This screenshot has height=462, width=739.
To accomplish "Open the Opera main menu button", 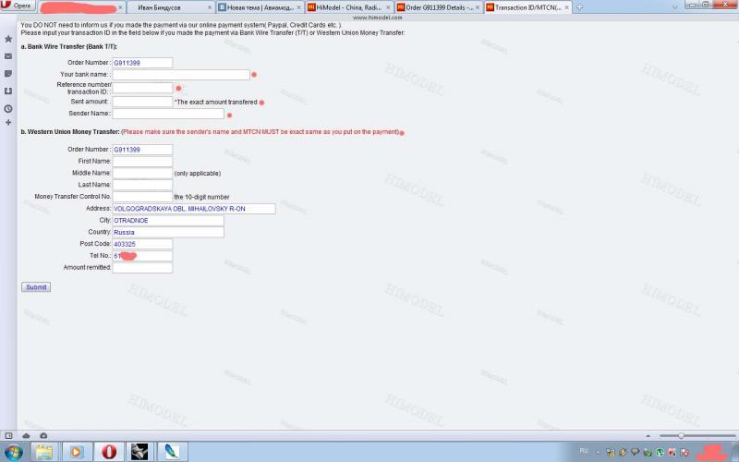I will (x=18, y=6).
